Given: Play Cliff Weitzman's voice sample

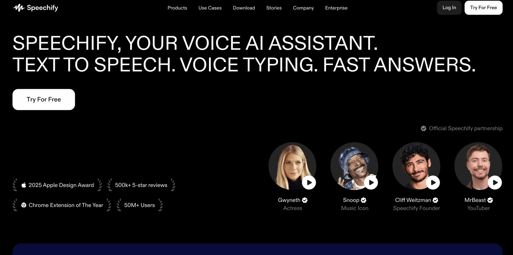Looking at the screenshot, I should click(433, 182).
